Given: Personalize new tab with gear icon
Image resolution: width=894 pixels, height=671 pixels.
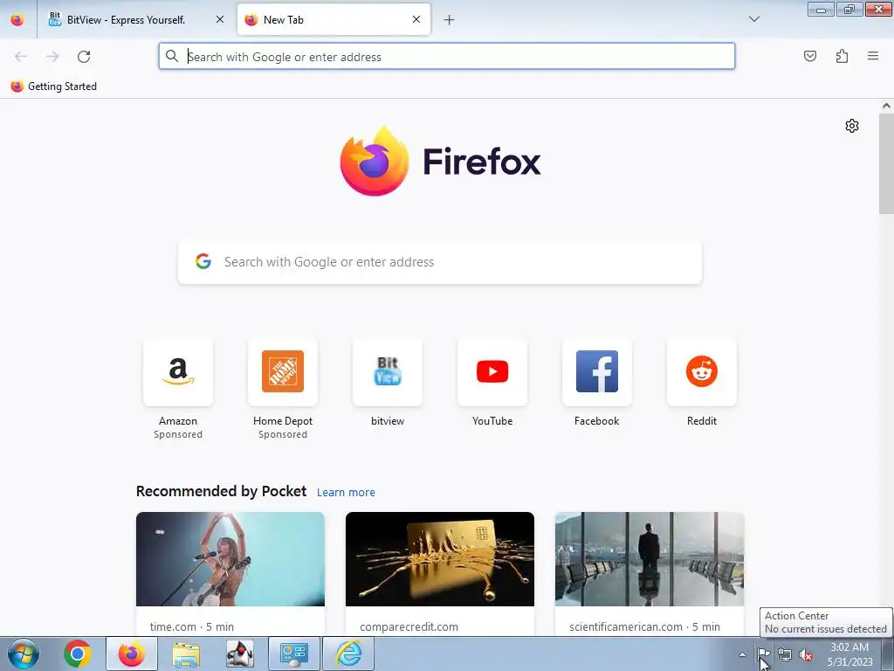Looking at the screenshot, I should 852,126.
